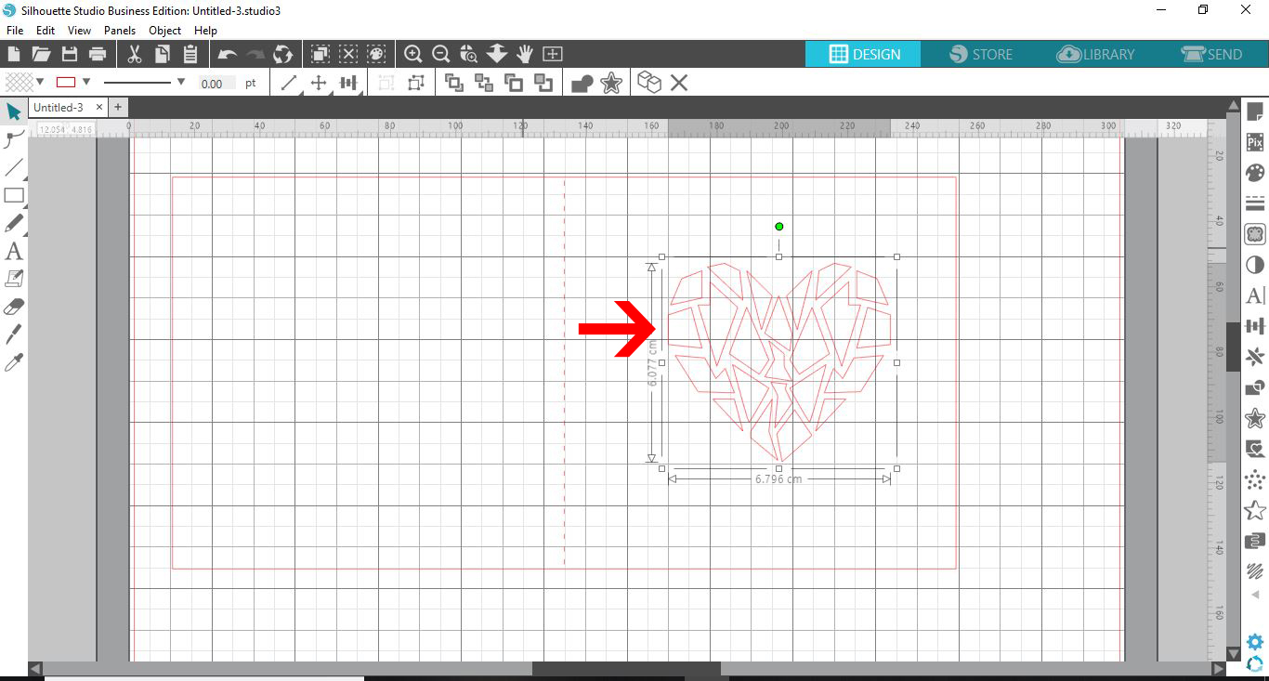Bring selection to front icon
1269x681 pixels.
coord(454,83)
